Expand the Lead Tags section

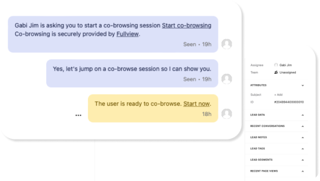302,148
